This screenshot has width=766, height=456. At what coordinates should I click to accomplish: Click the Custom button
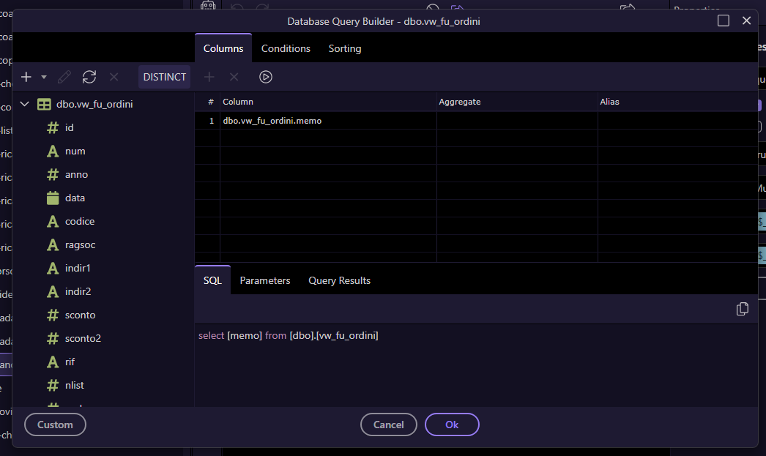point(55,425)
